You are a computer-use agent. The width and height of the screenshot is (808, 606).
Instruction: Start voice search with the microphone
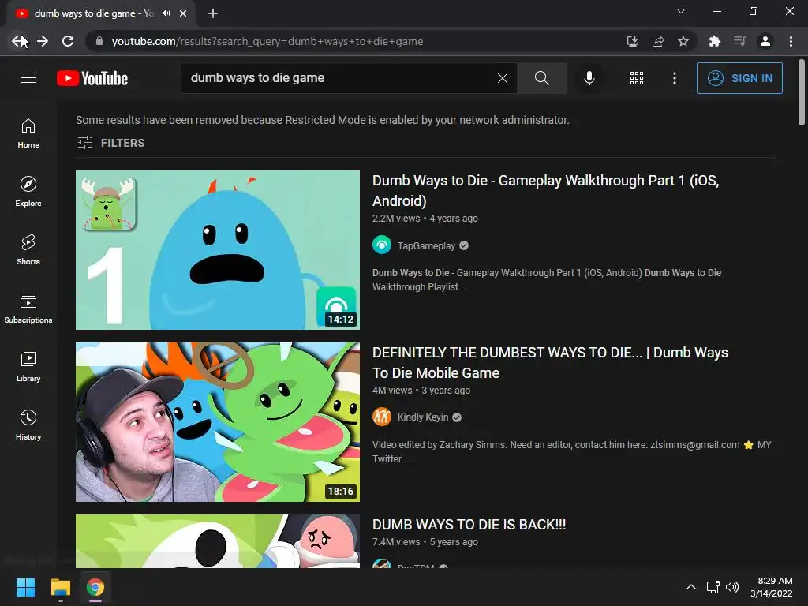pyautogui.click(x=589, y=78)
